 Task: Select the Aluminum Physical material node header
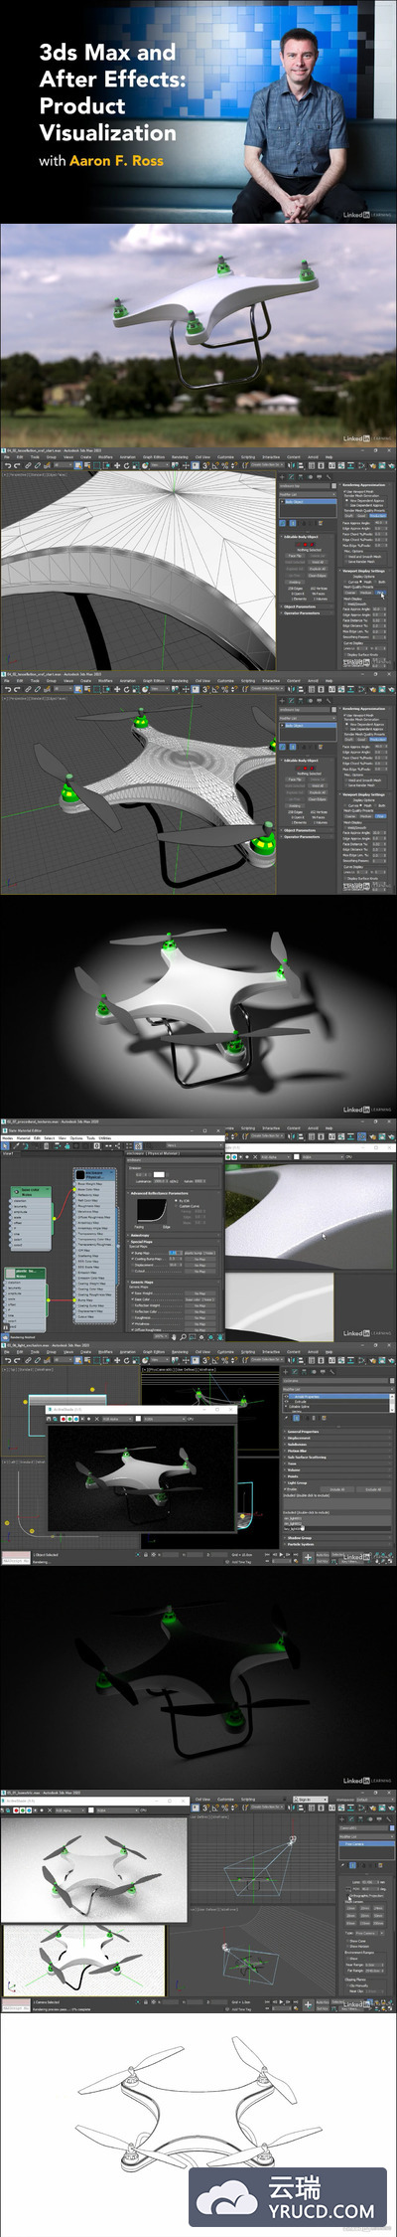pos(94,1176)
